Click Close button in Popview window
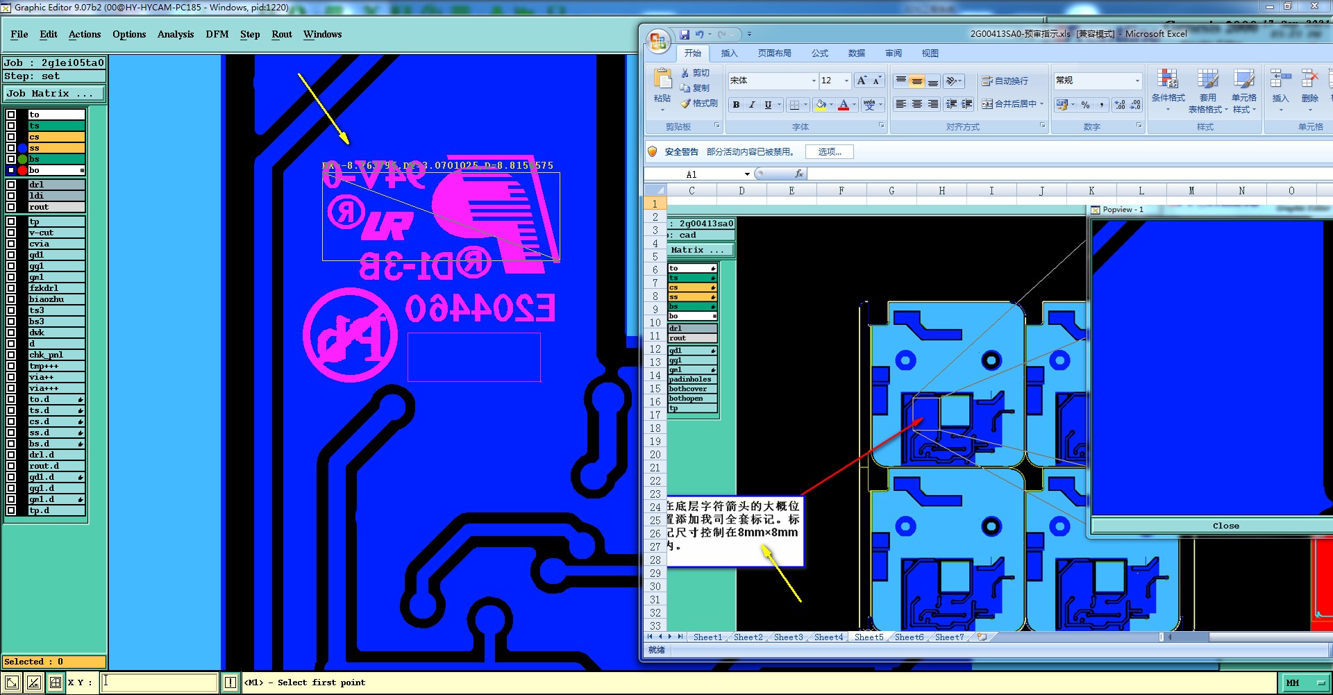The height and width of the screenshot is (695, 1333). [1226, 526]
